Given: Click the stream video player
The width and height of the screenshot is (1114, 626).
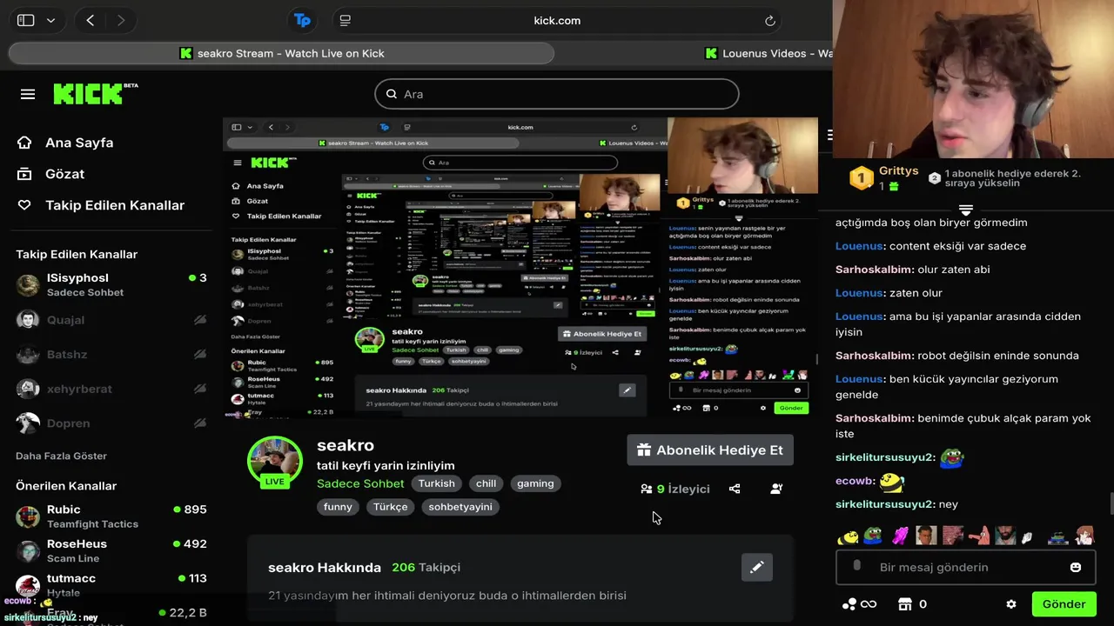Looking at the screenshot, I should tap(520, 267).
